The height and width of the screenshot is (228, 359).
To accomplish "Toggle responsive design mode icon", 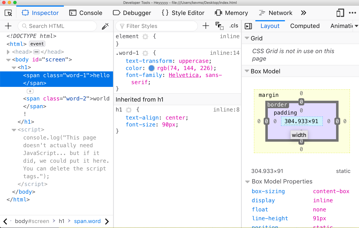I will 340,13.
